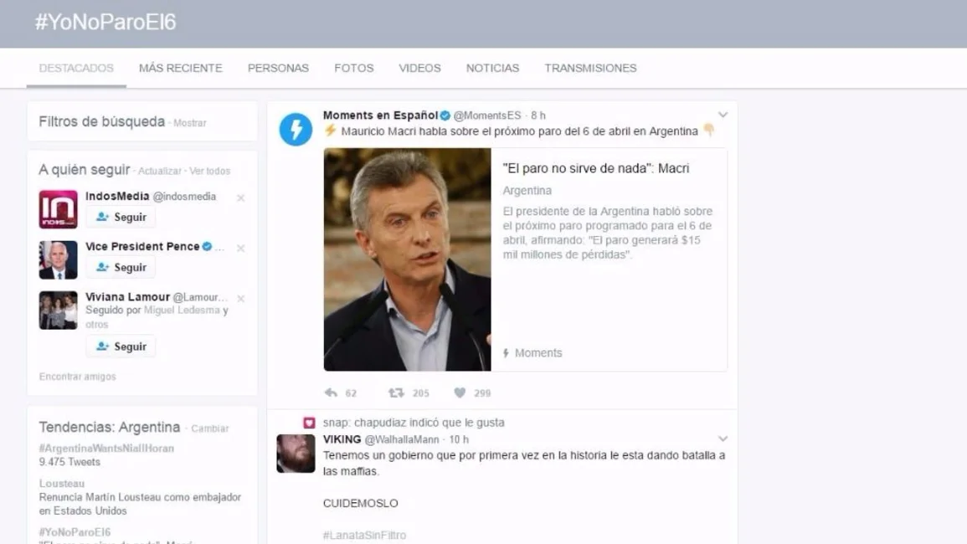Open the Viviana Lamour profile photo
The width and height of the screenshot is (967, 544).
click(x=58, y=310)
